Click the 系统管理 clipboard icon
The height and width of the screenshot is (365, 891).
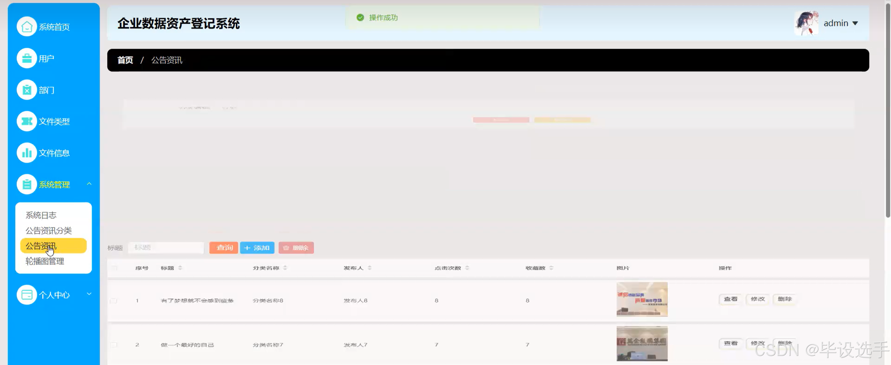(27, 184)
